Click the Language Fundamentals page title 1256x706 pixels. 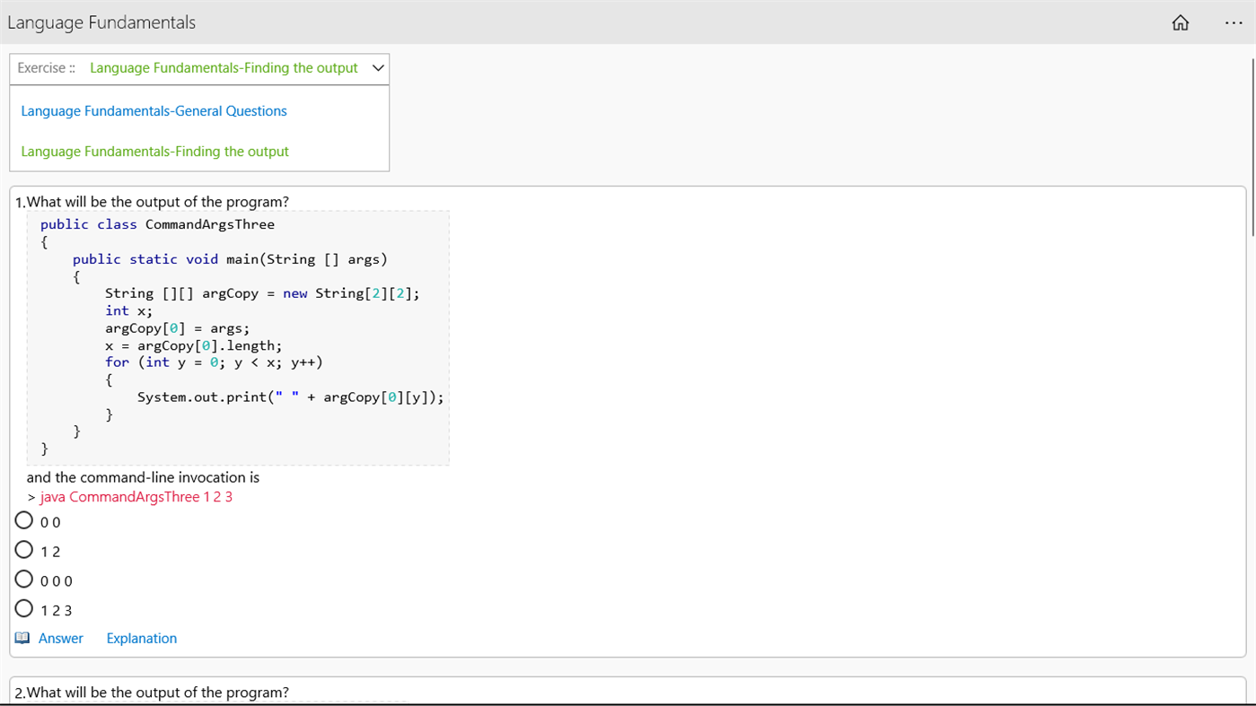pos(101,22)
